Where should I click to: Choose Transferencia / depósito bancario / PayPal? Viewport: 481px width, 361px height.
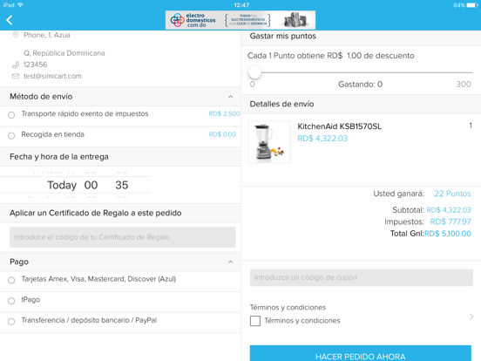tap(11, 322)
